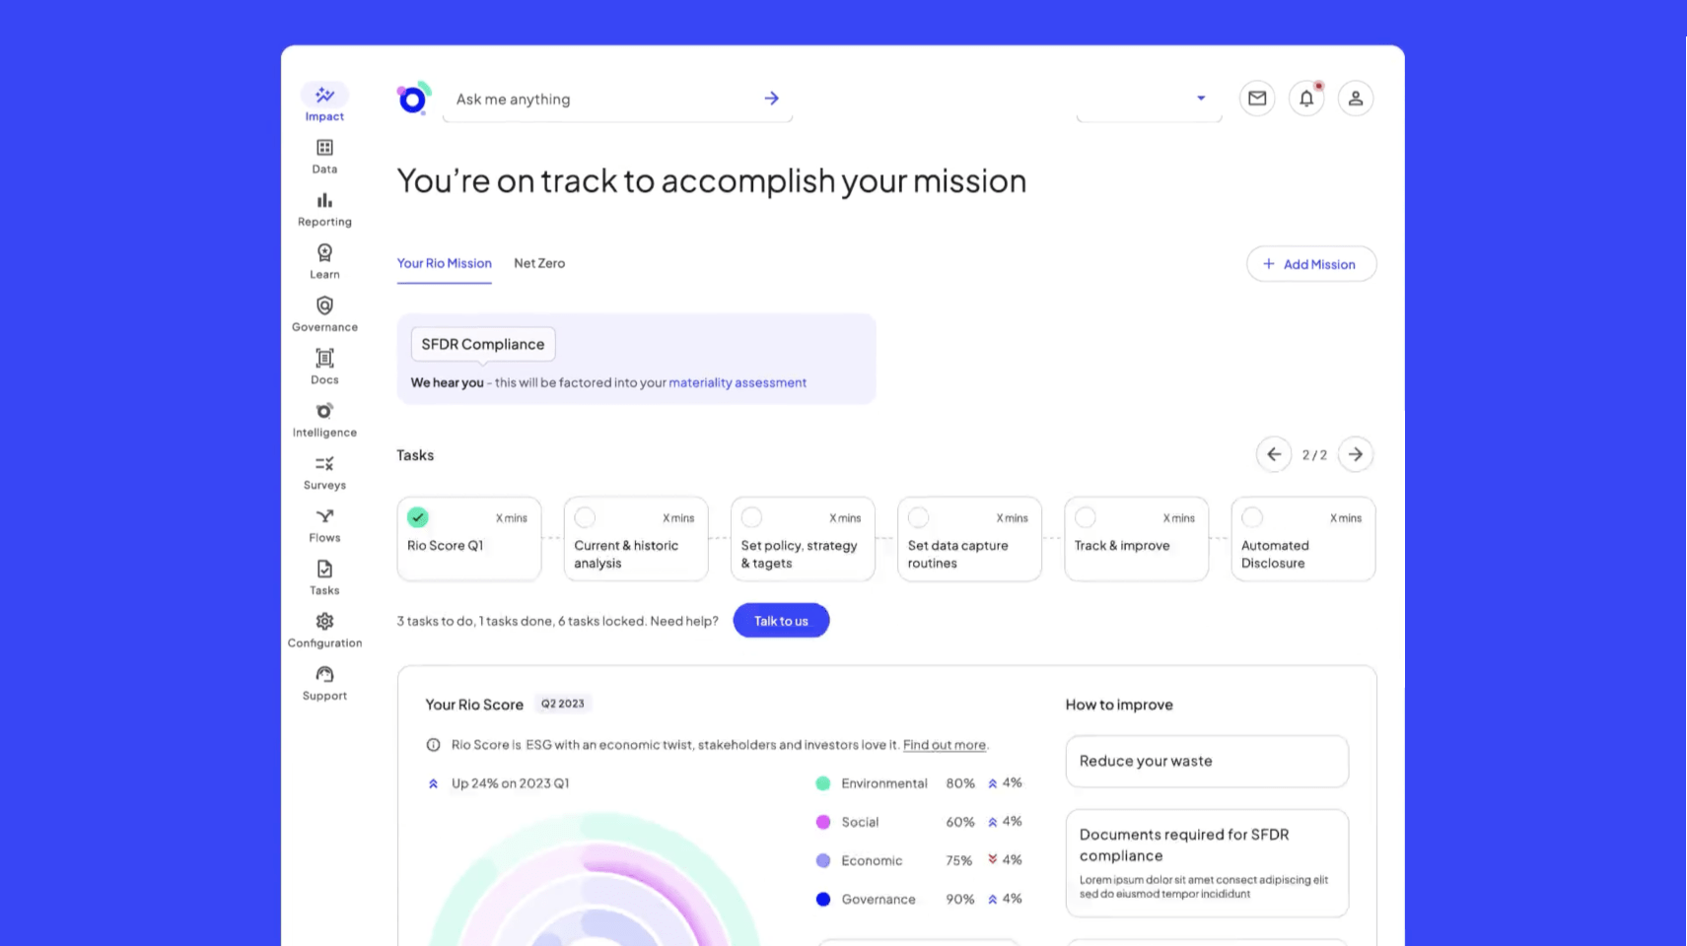Go to Reporting in sidebar
The image size is (1687, 946).
(324, 209)
